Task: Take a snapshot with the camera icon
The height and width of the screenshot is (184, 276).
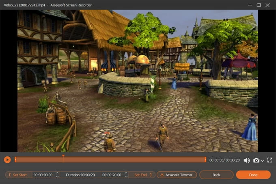Action: [x=256, y=160]
